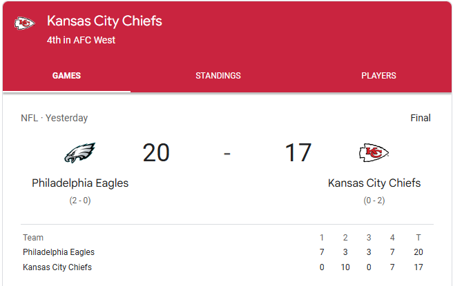
Task: Click the Chiefs logo beside the score 17
Action: [x=374, y=153]
